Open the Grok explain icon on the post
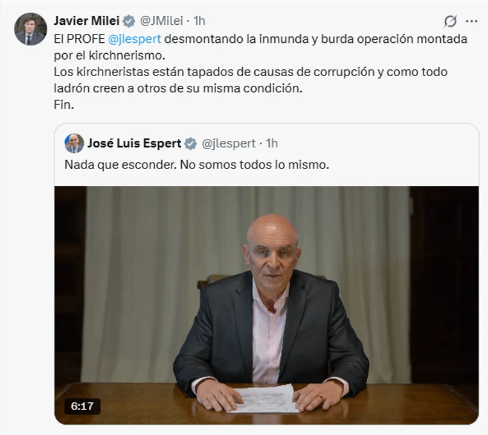Viewport: 488px width, 435px height. (x=451, y=21)
